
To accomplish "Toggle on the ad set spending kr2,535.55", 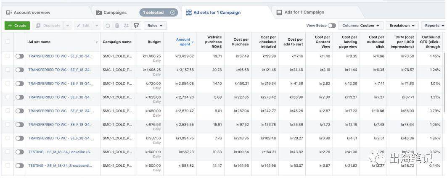I will point(20,124).
